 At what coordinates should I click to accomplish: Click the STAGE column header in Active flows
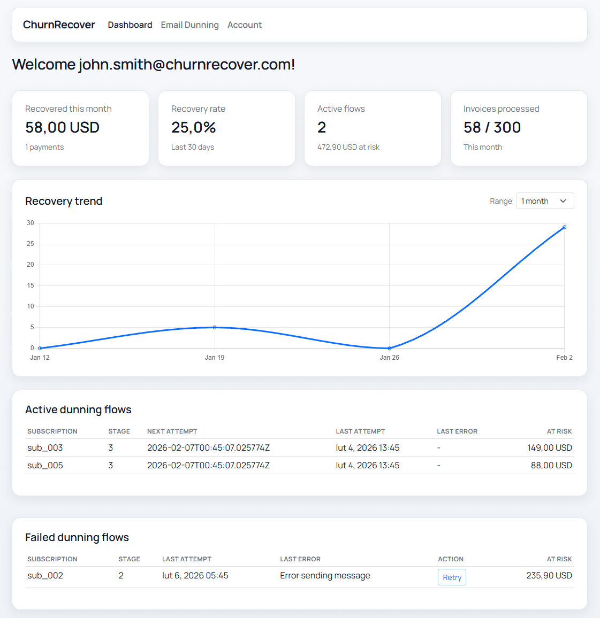[119, 431]
